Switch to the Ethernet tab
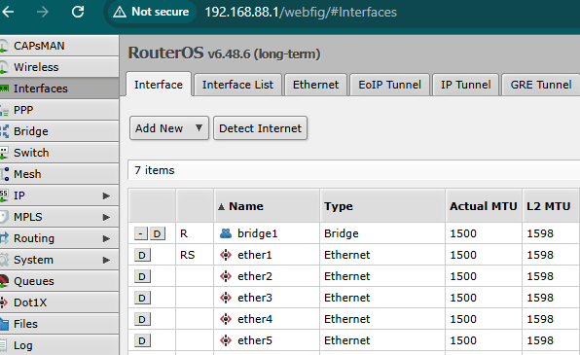The height and width of the screenshot is (355, 580). 315,85
